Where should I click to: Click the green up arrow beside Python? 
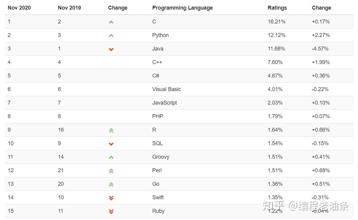pyautogui.click(x=111, y=35)
